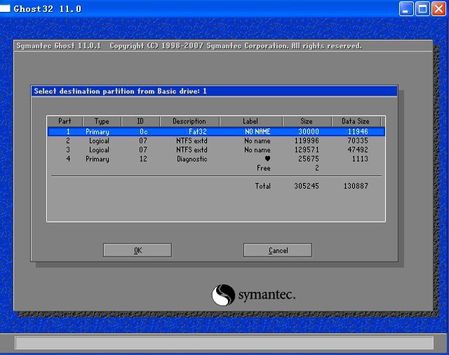Image resolution: width=449 pixels, height=355 pixels.
Task: Click the 1113 data size value
Action: pyautogui.click(x=360, y=159)
